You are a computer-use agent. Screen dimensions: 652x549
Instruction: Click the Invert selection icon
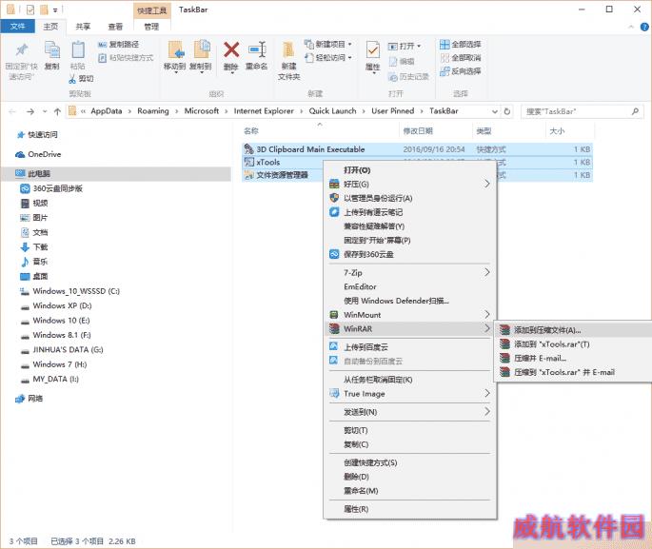tap(445, 71)
